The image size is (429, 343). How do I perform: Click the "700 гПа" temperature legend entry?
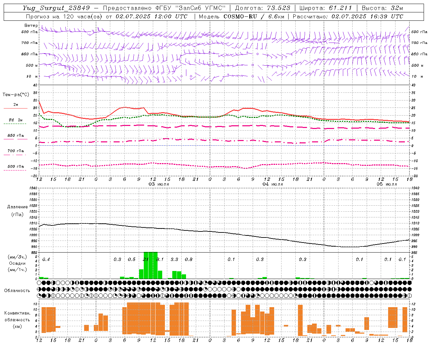[x=16, y=151]
